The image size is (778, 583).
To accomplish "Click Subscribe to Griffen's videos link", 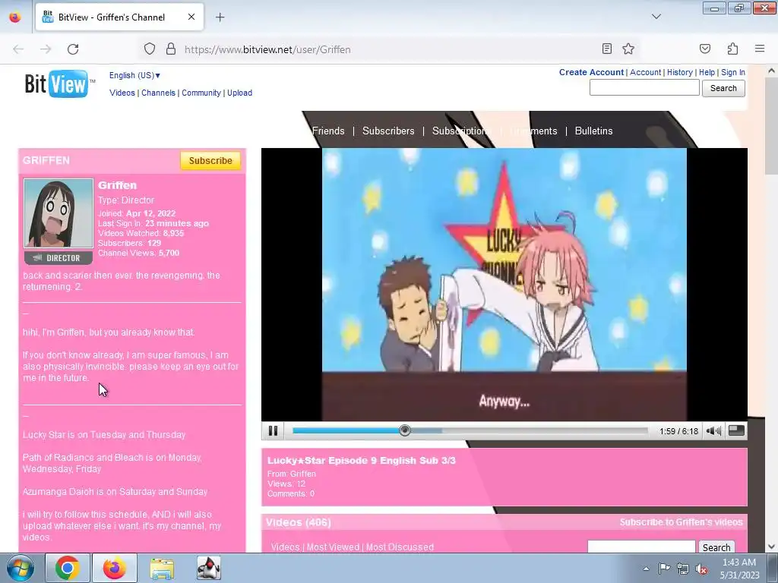I will click(681, 522).
